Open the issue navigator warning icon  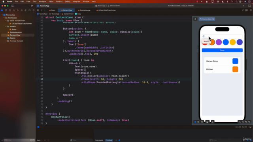(x=18, y=10)
